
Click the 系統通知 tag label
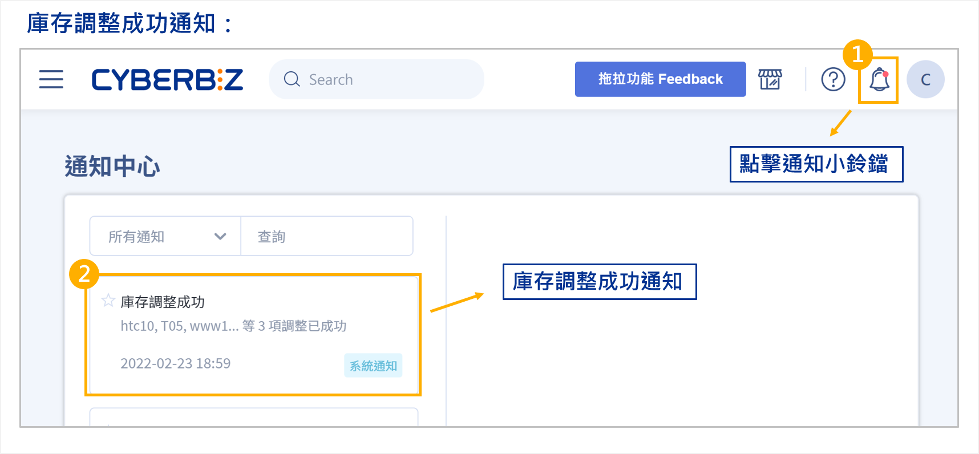[373, 366]
